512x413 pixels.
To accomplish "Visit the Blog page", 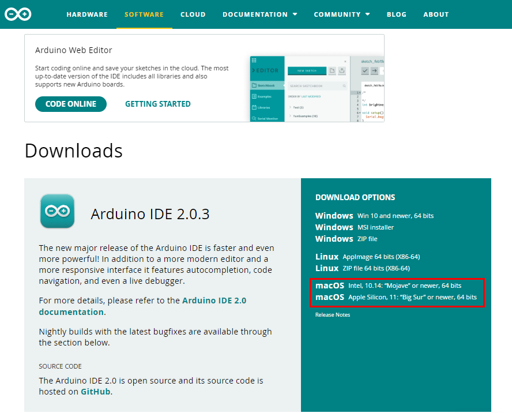I will tap(397, 14).
